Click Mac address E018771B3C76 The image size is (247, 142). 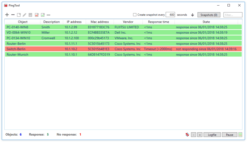(98, 27)
